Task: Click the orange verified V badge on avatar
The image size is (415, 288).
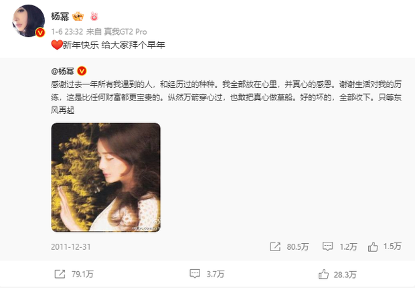Action: (40, 32)
